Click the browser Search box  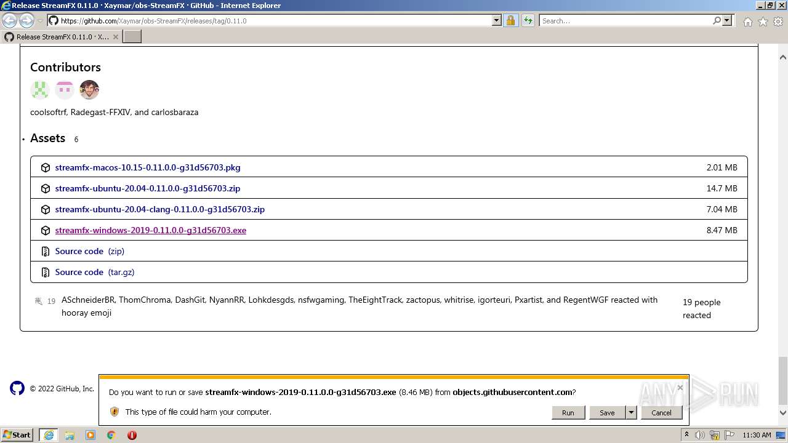(625, 20)
